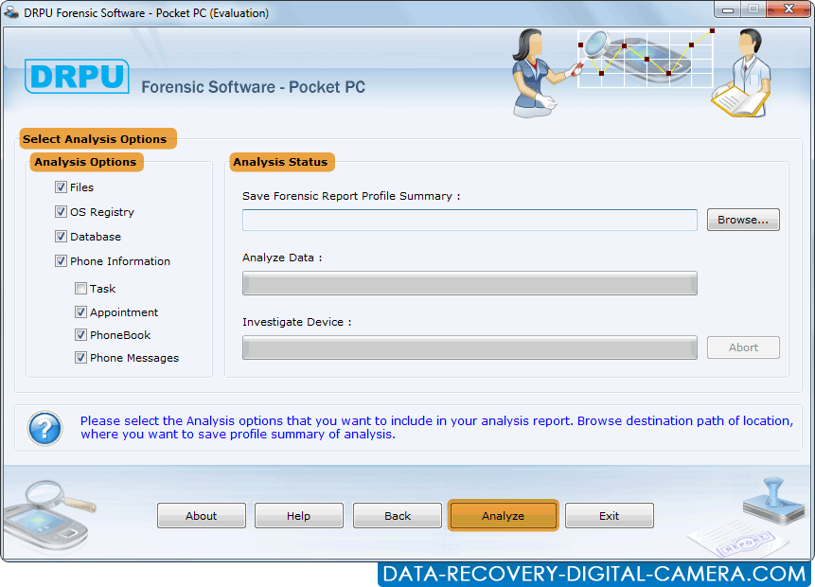The image size is (815, 587).
Task: Click 'Save Forensic Report Profile Summary' label
Action: pos(351,196)
